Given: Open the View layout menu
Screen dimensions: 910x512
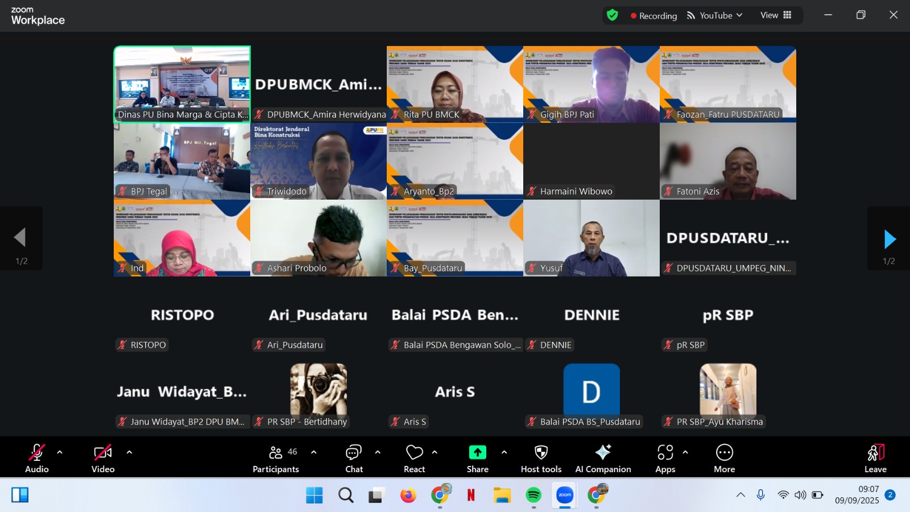Looking at the screenshot, I should [x=776, y=15].
